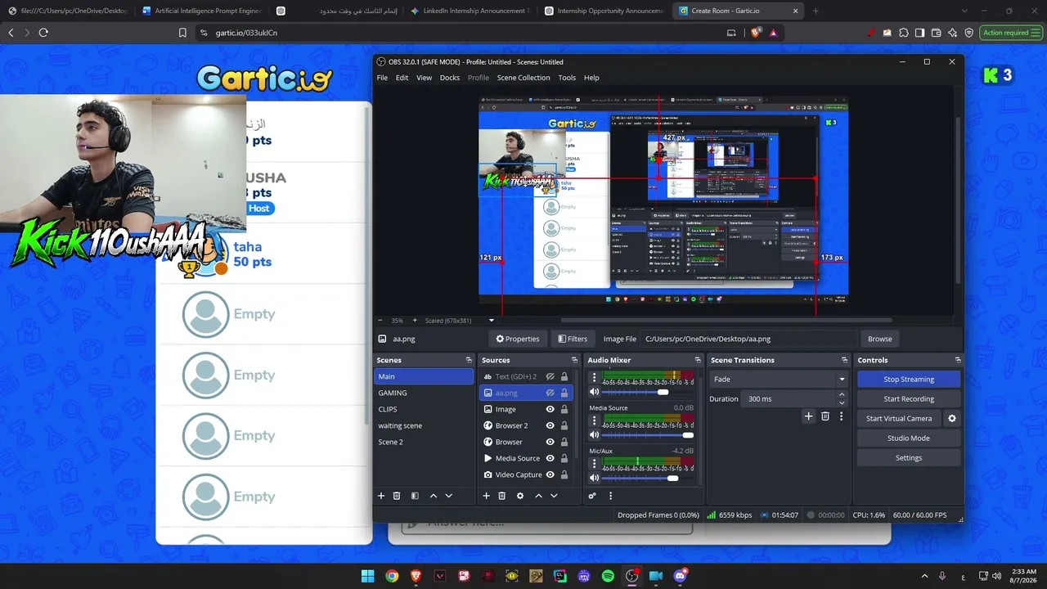
Task: Hide the Browser source
Action: click(550, 442)
